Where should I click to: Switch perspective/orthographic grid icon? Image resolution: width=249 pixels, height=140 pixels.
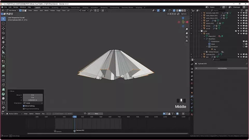pyautogui.click(x=187, y=41)
